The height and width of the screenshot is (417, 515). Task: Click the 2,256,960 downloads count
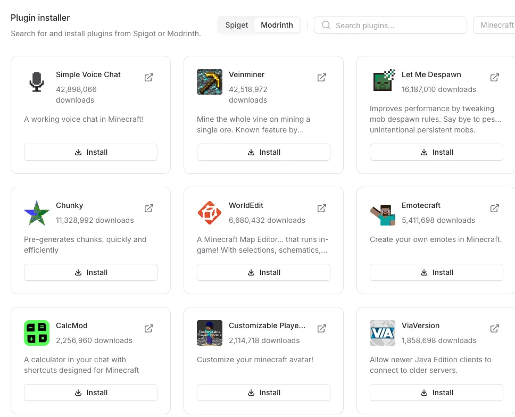click(94, 340)
